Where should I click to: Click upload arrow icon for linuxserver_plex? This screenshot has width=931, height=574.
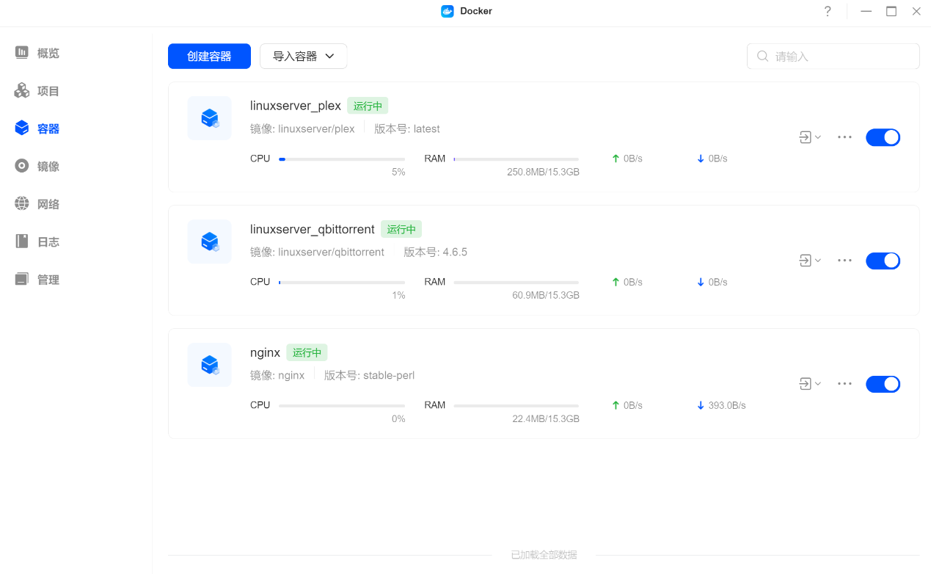pos(616,159)
